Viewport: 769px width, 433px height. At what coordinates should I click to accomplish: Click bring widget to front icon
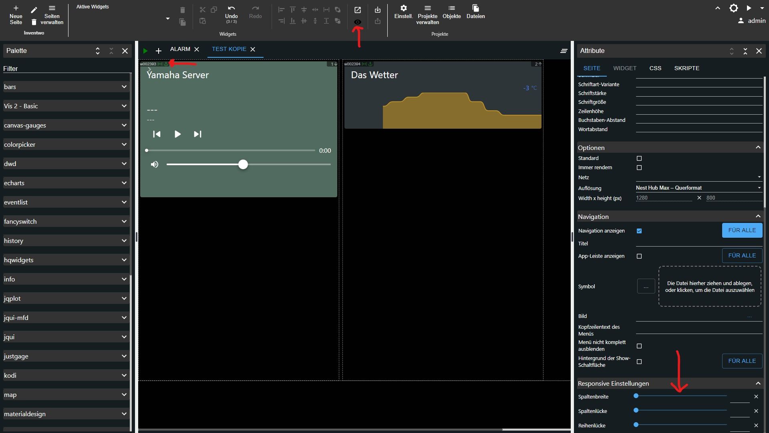coord(338,10)
